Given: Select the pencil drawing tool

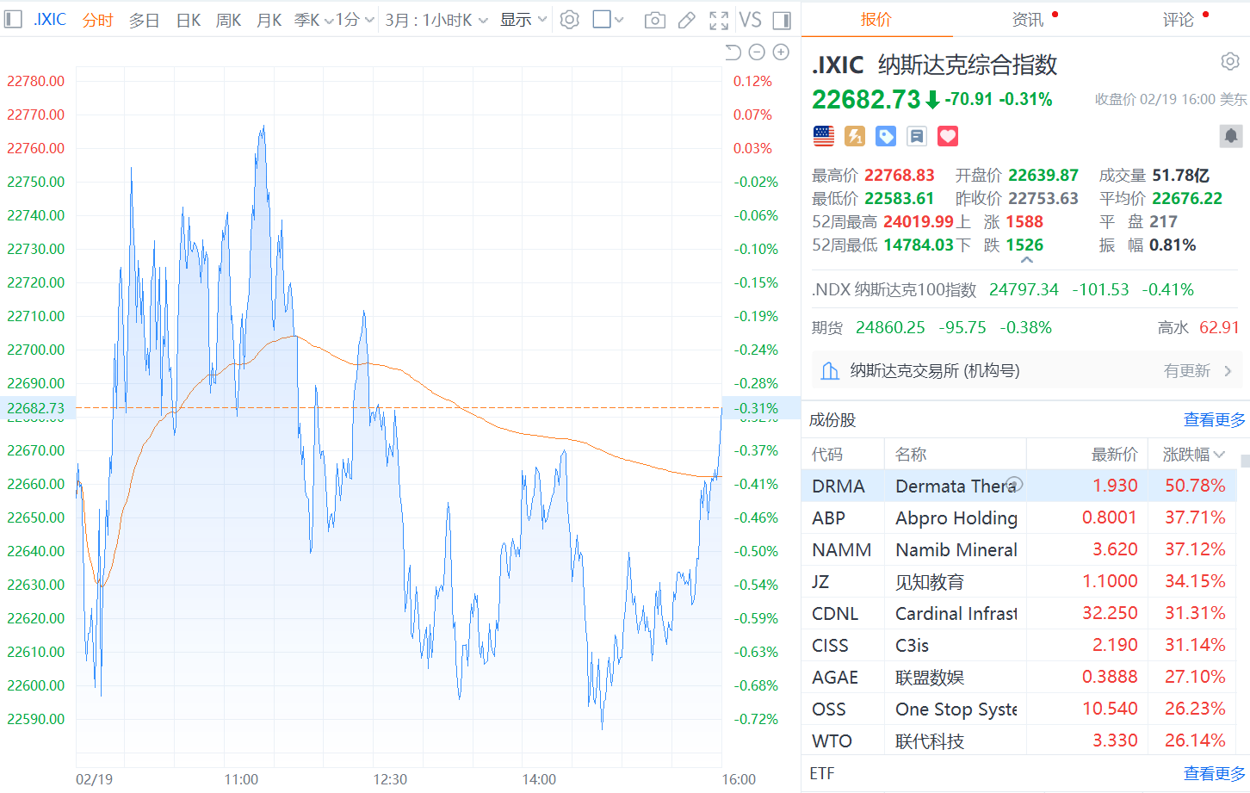Looking at the screenshot, I should [686, 20].
